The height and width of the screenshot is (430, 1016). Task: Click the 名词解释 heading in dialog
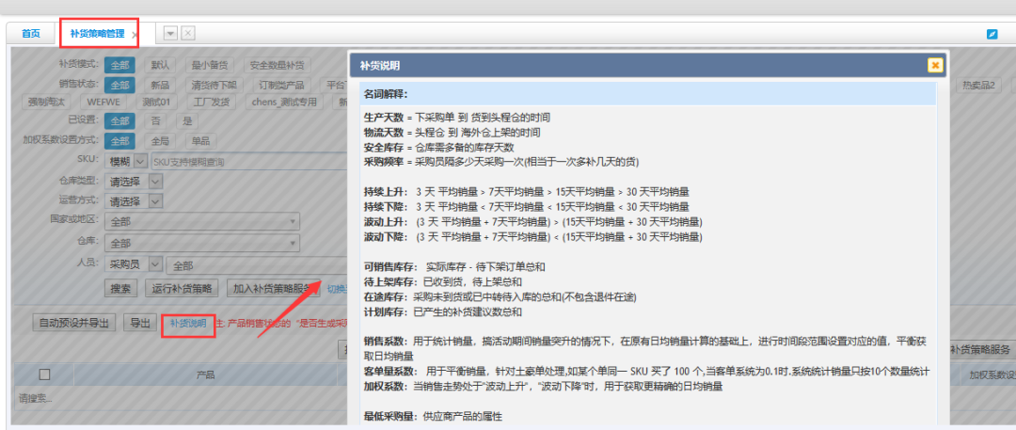click(386, 94)
